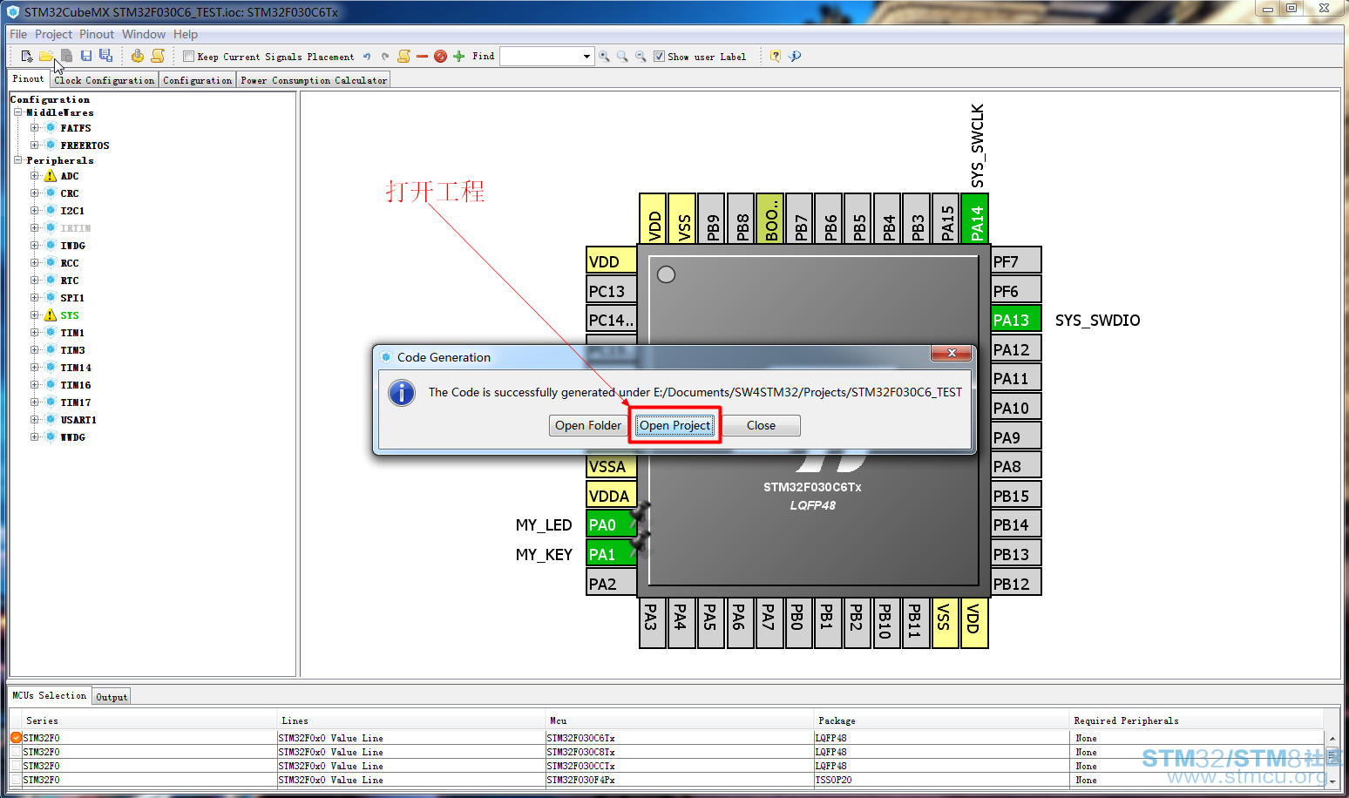
Task: Select the CRC peripheral in tree
Action: tap(70, 193)
